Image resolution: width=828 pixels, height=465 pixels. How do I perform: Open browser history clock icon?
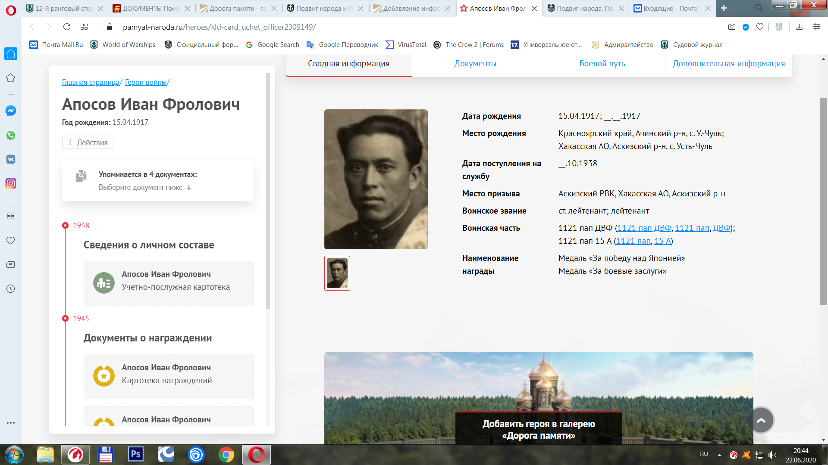[x=11, y=288]
